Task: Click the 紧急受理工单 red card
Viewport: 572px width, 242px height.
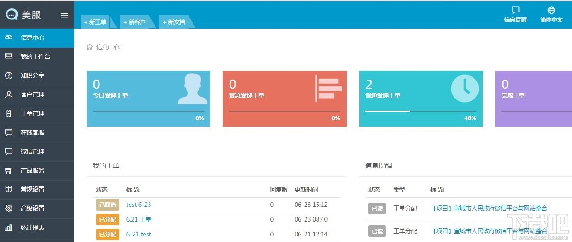Action: [285, 99]
